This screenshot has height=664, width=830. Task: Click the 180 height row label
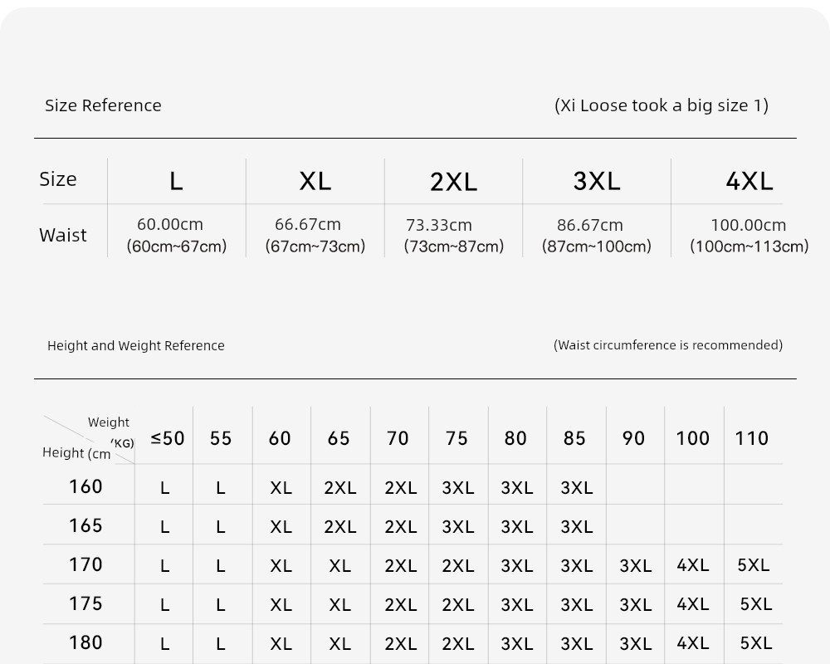[85, 642]
